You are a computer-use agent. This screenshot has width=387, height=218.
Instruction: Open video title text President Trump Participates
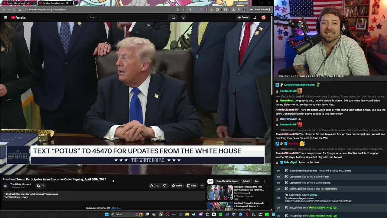54,179
